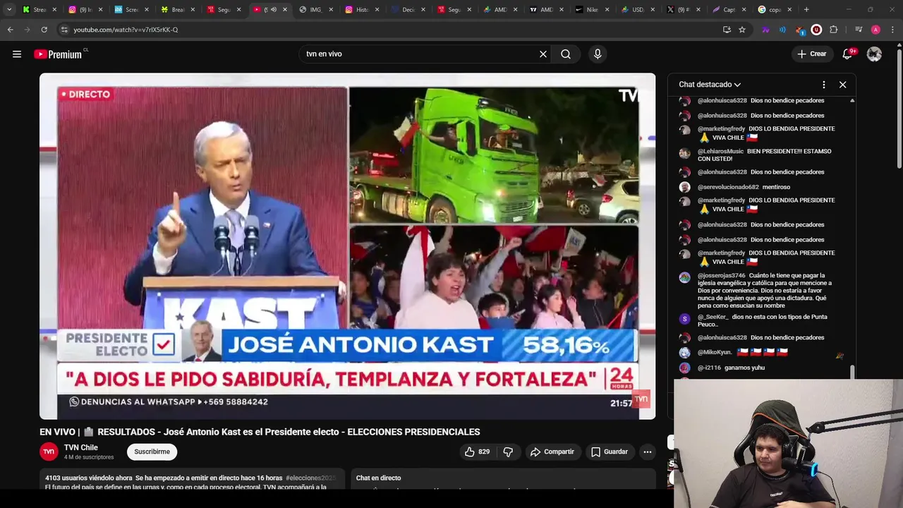Screen dimensions: 903x508
Task: Click the @_SeeKer_ chat username
Action: click(x=713, y=317)
